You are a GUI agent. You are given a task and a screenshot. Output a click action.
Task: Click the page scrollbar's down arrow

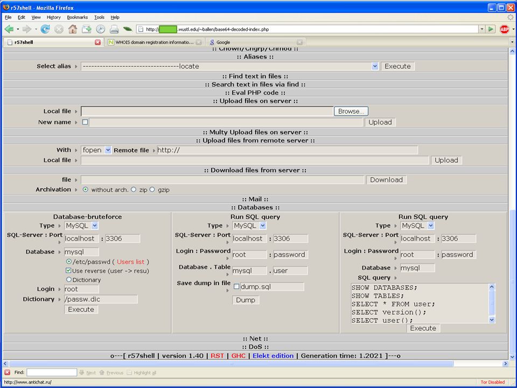[512, 357]
